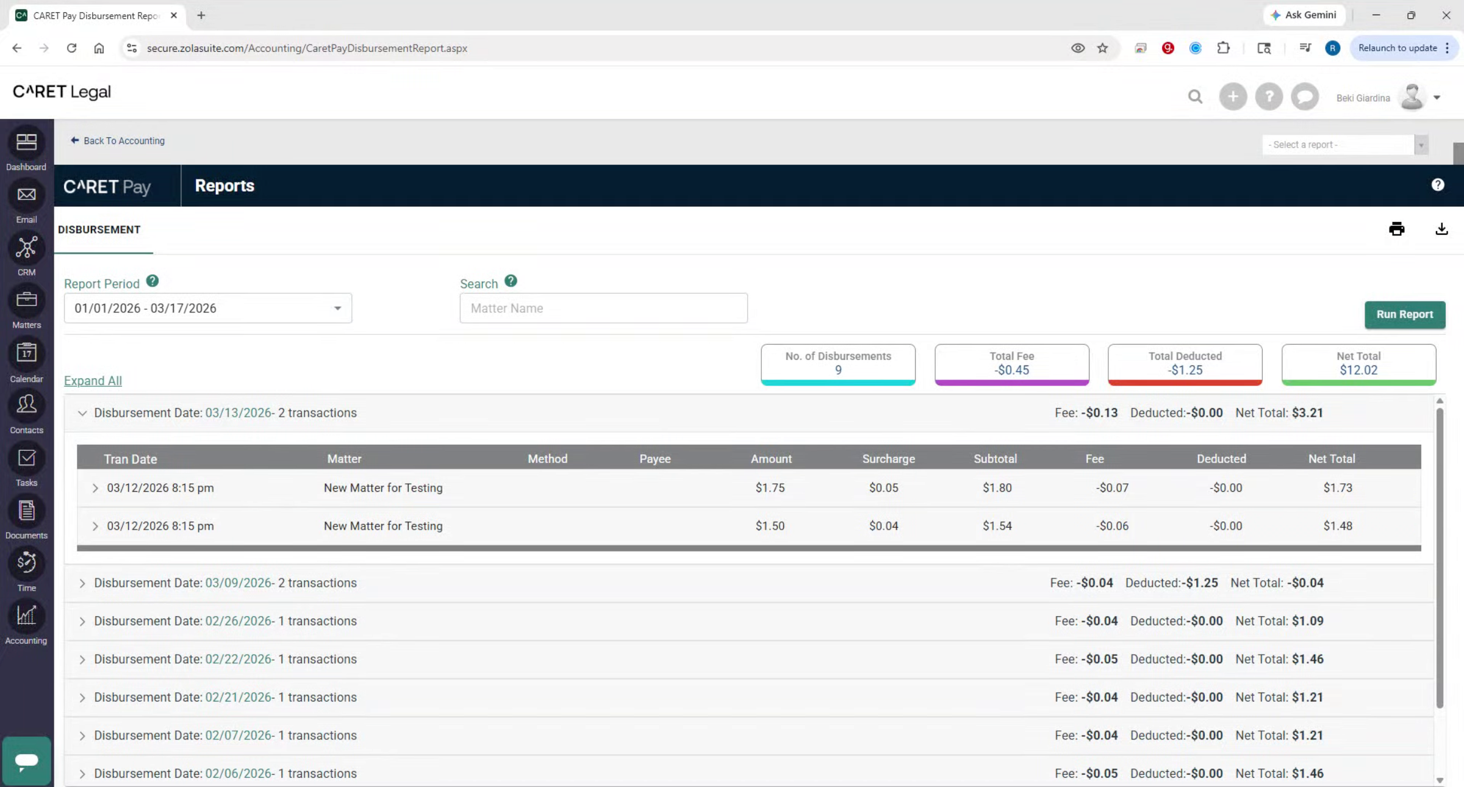The image size is (1464, 787).
Task: Click the Reports bar help icon
Action: point(1438,185)
